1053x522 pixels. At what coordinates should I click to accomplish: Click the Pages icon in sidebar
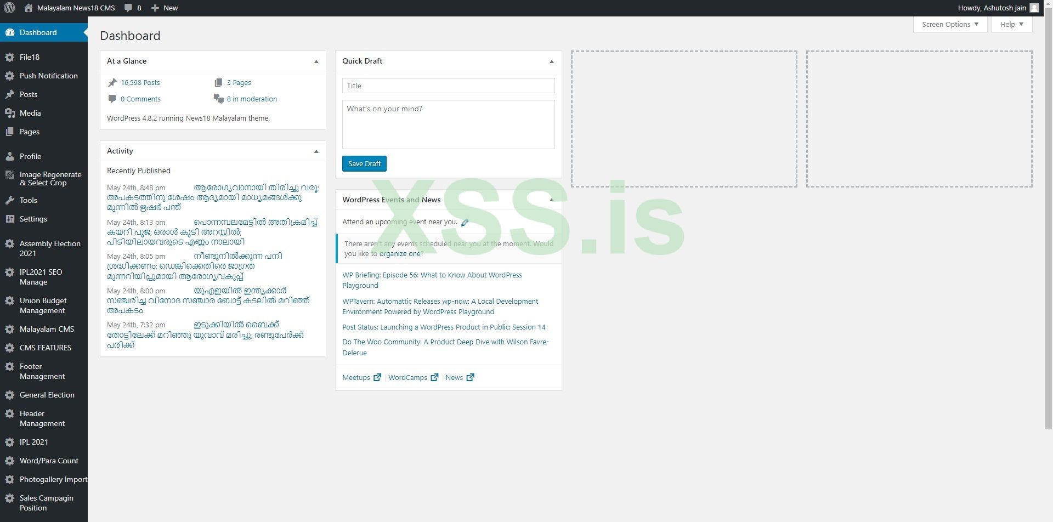tap(10, 132)
